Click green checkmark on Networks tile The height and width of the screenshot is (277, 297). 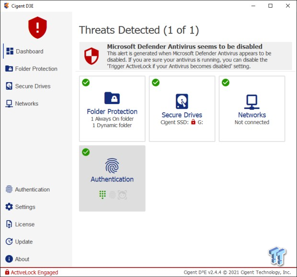click(x=226, y=83)
